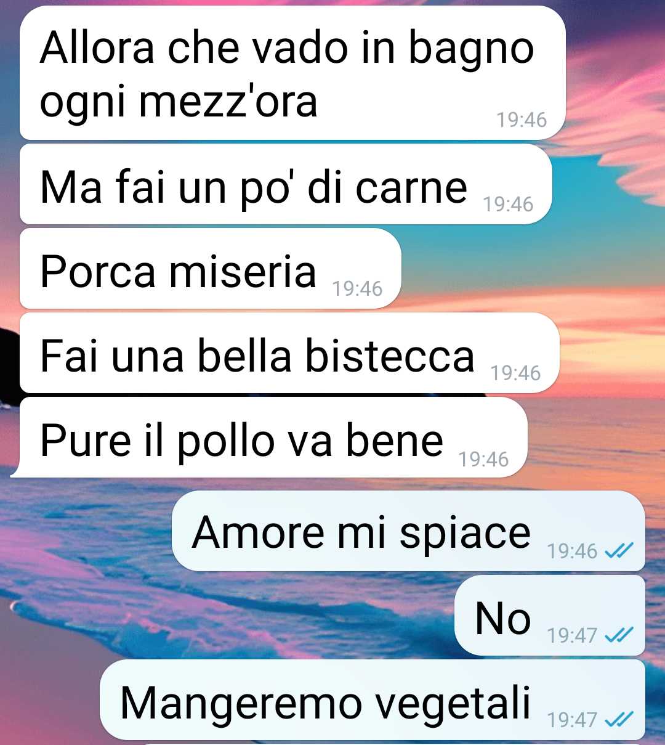Tap the 'Porca miseria' message bubble
Screen dimensions: 665x745
pyautogui.click(x=211, y=269)
